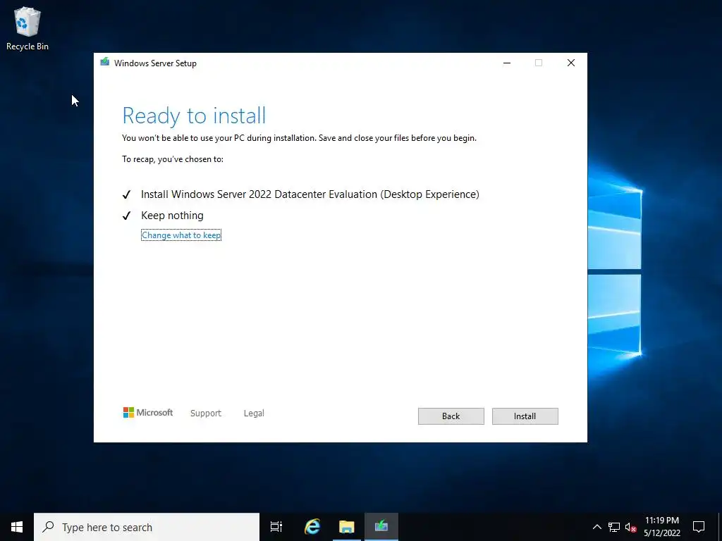
Task: Select the Ready to install heading
Action: [194, 116]
